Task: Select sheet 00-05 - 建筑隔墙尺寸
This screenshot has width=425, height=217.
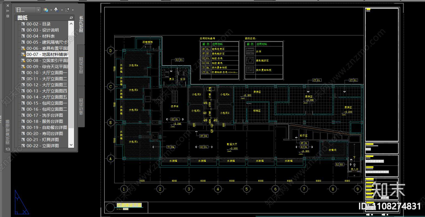Action: pyautogui.click(x=47, y=42)
